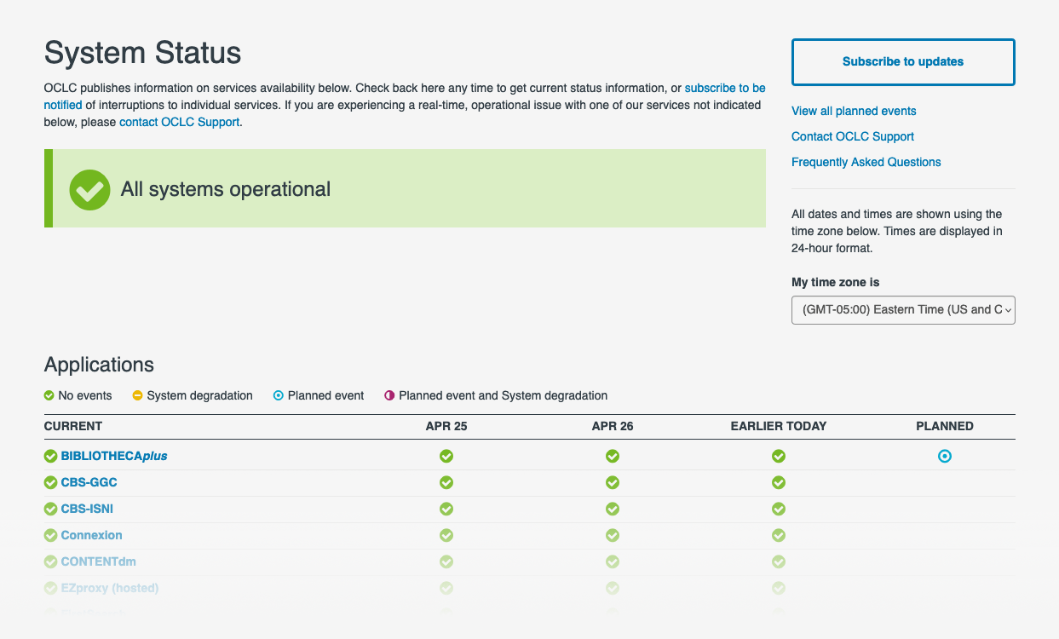The width and height of the screenshot is (1059, 639).
Task: Open View all planned events
Action: [854, 111]
